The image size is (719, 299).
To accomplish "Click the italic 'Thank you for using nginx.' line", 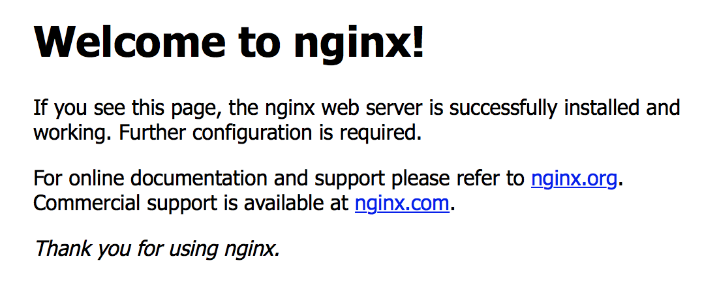I will click(x=157, y=249).
